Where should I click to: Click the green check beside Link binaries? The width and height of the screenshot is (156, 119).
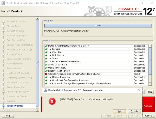click(x=46, y=55)
